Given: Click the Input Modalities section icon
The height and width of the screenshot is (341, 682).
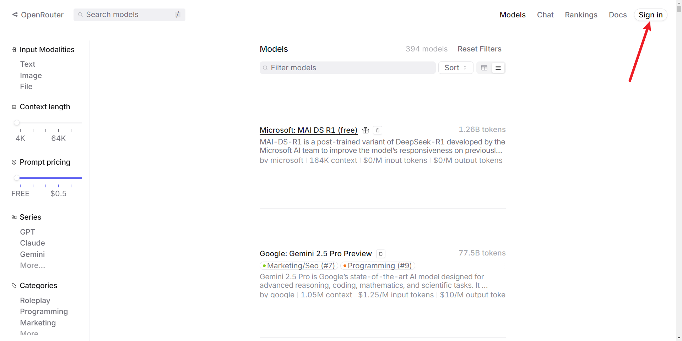Looking at the screenshot, I should [14, 50].
